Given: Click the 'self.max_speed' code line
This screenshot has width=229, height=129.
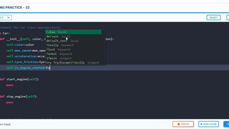Looking at the screenshot, I should click(26, 51).
